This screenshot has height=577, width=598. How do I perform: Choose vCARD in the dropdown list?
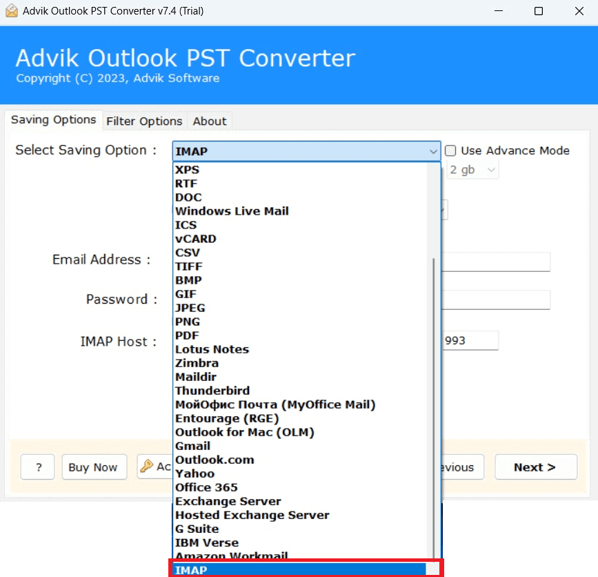click(x=300, y=239)
